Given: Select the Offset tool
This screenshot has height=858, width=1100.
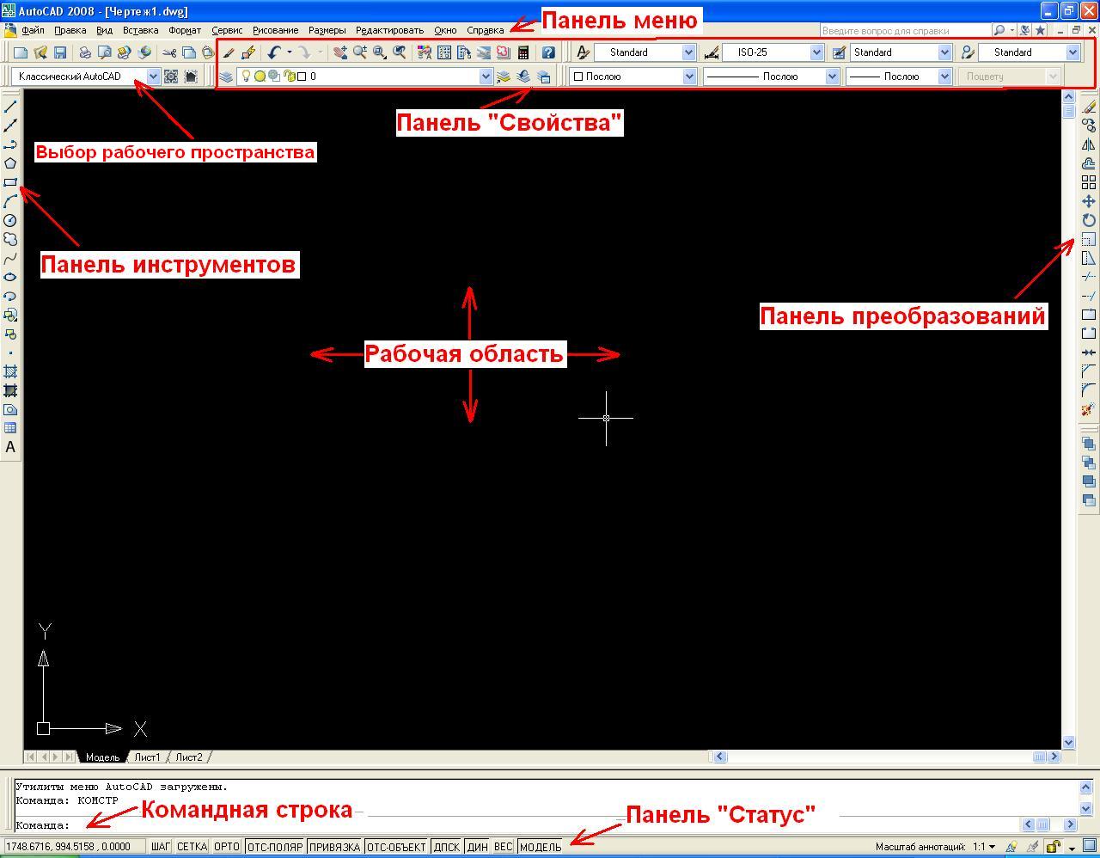Looking at the screenshot, I should pyautogui.click(x=1089, y=163).
